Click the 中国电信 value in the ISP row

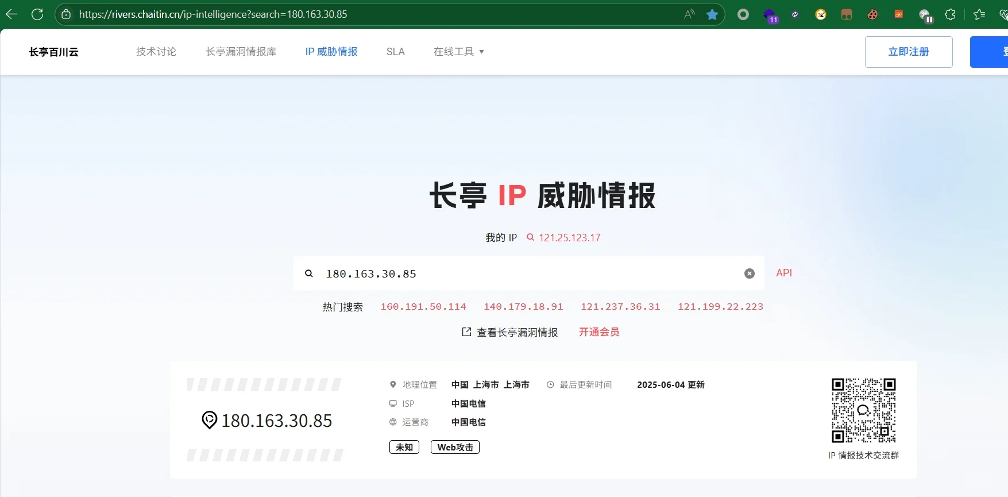tap(469, 404)
